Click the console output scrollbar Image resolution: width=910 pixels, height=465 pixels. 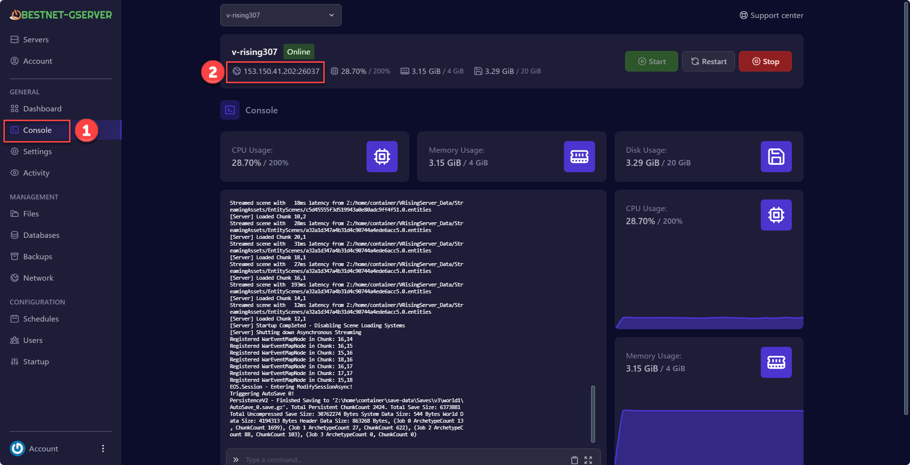coord(593,414)
